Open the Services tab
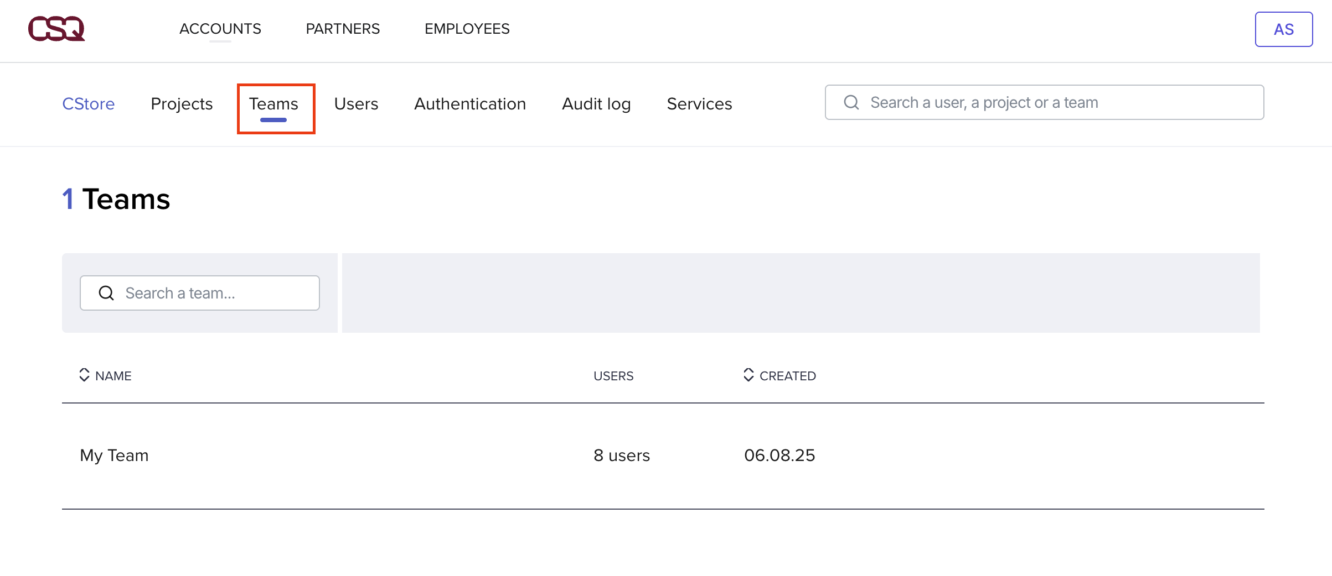The height and width of the screenshot is (576, 1332). click(699, 104)
